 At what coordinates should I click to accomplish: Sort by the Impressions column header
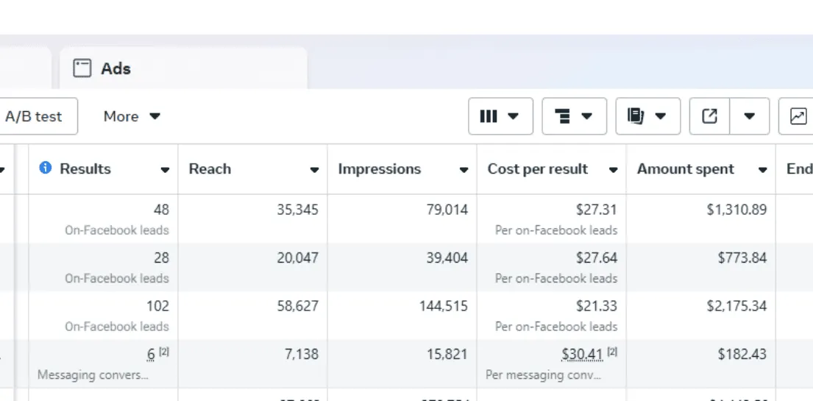click(x=379, y=169)
